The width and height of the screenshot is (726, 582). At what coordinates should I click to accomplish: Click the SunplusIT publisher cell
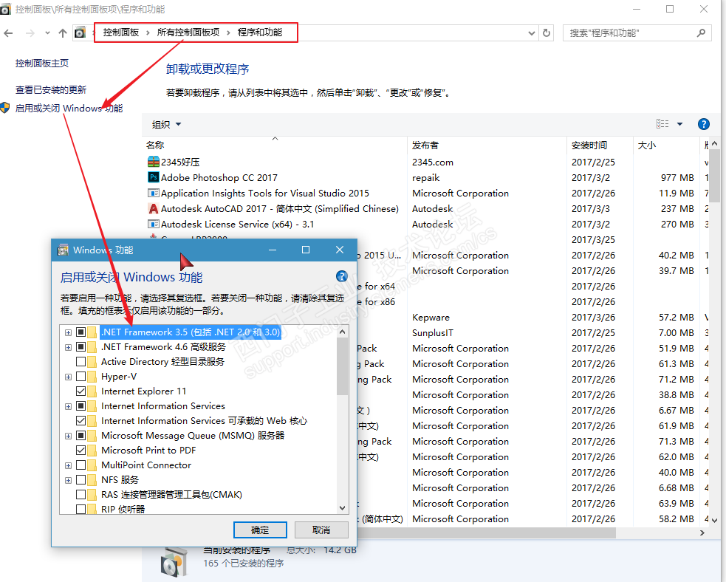point(433,332)
